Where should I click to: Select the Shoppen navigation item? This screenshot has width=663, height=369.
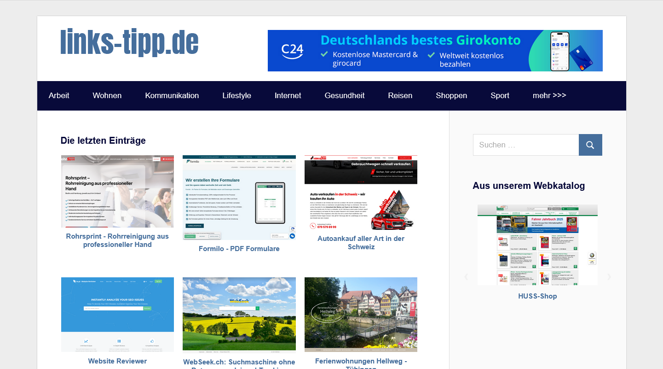tap(451, 95)
